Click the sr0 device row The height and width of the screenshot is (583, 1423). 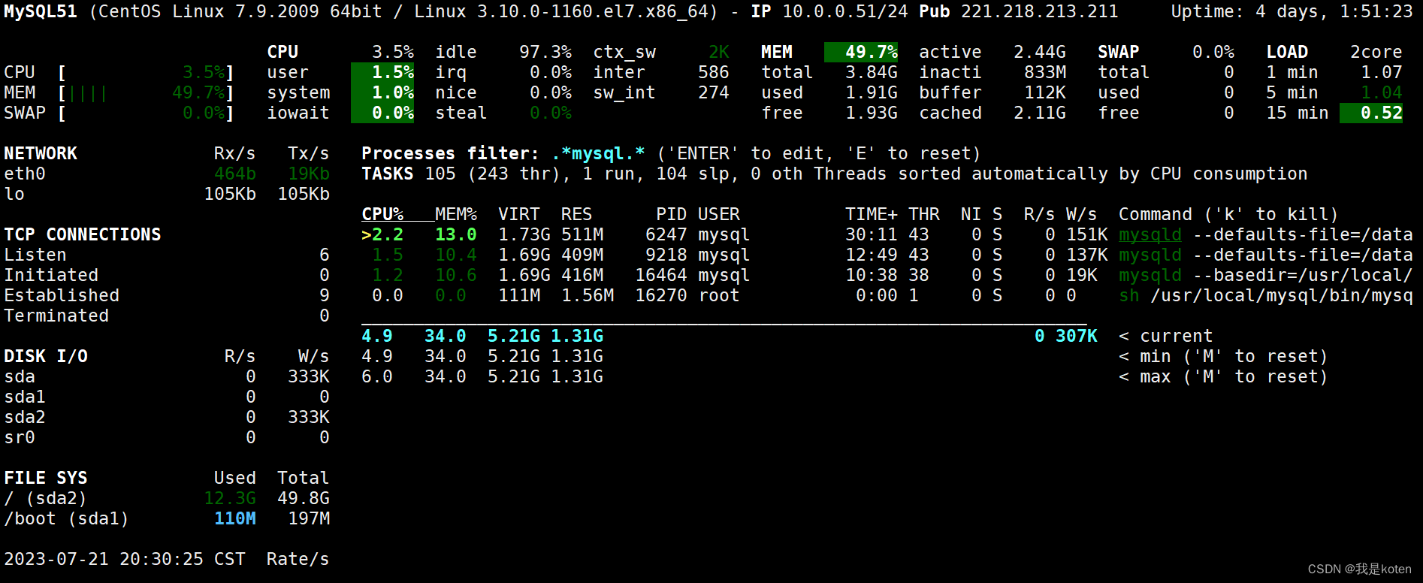click(x=167, y=438)
